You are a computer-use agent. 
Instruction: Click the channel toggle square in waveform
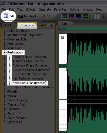[x=63, y=37]
